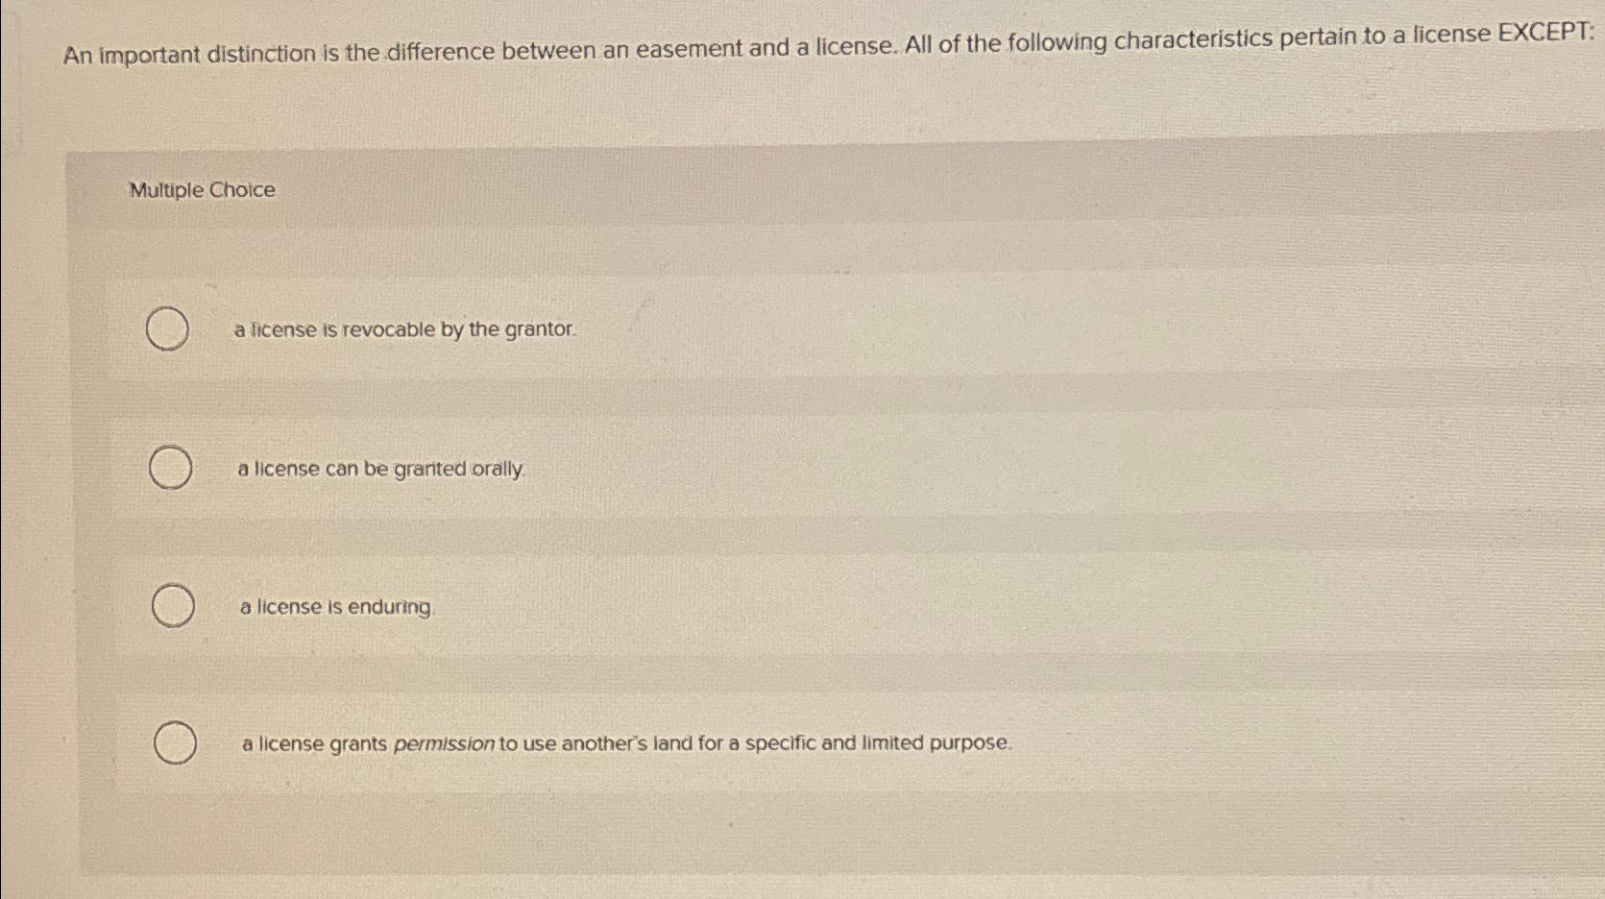Click the "Multiple Choice" label
Screen dimensions: 1605x899
point(200,189)
